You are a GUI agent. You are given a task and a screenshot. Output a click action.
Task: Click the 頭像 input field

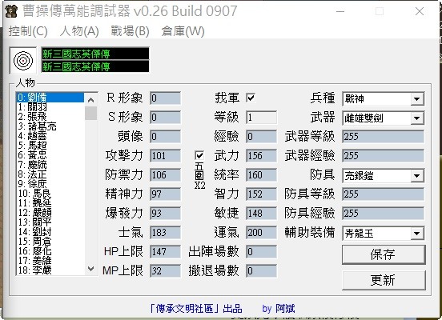pos(166,136)
